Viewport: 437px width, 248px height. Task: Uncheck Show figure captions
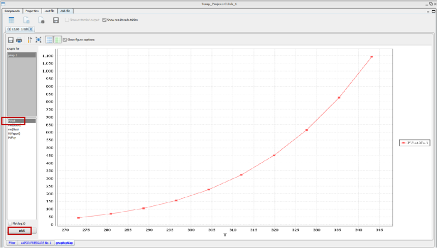65,40
